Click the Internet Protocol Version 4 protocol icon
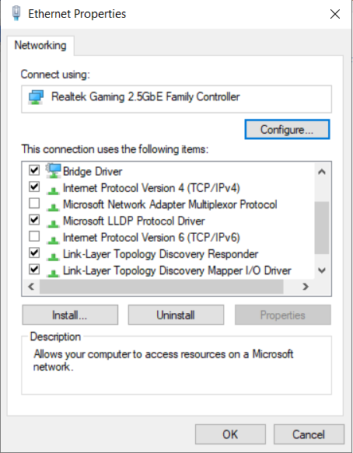Image resolution: width=353 pixels, height=453 pixels. point(53,190)
